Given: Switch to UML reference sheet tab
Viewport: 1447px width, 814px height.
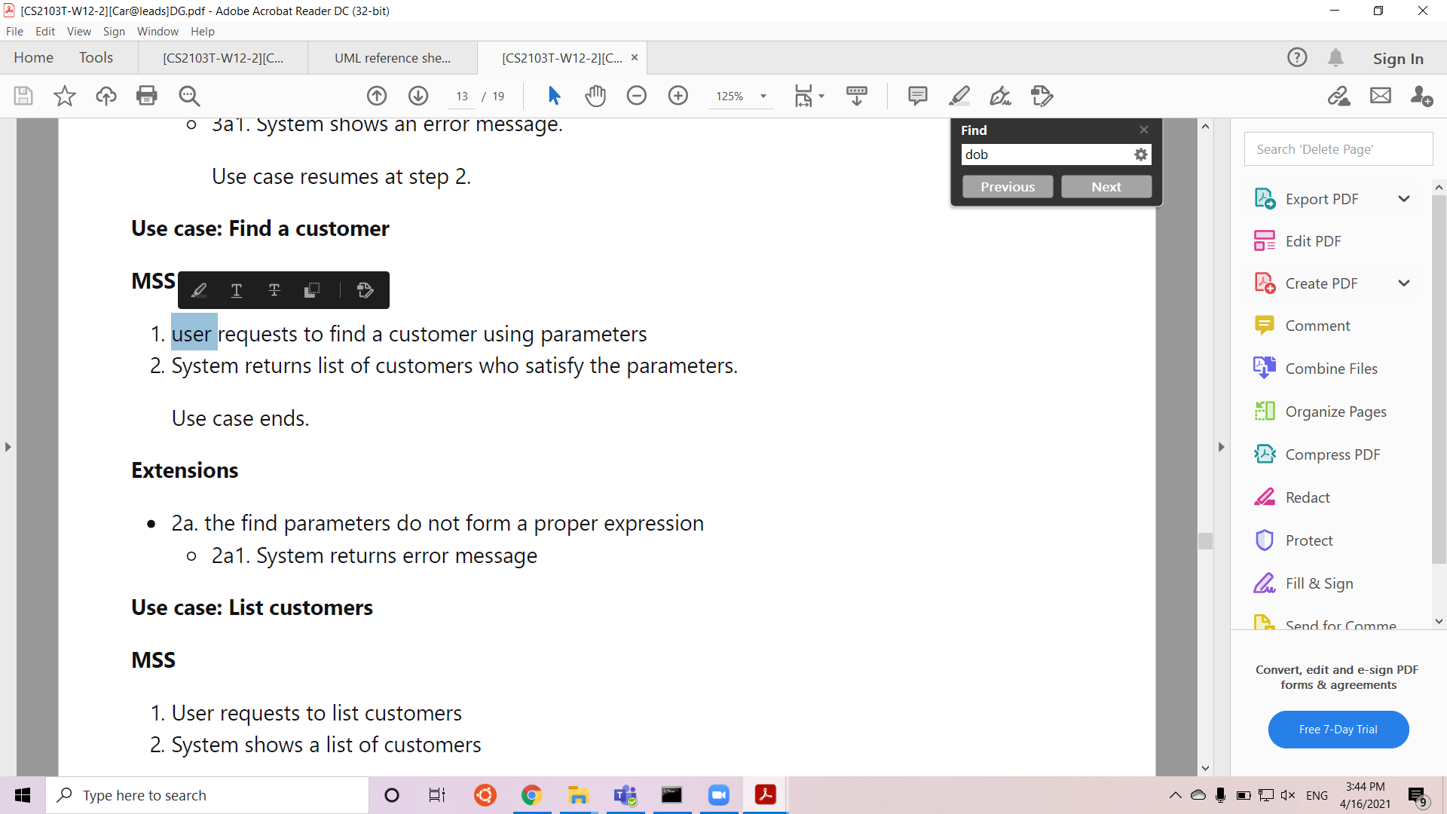Looking at the screenshot, I should click(x=392, y=58).
